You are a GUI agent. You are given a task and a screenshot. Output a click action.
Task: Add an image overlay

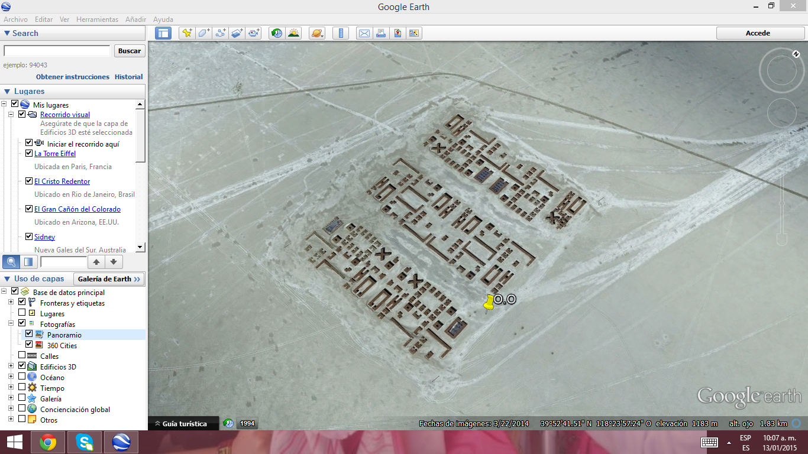[237, 33]
